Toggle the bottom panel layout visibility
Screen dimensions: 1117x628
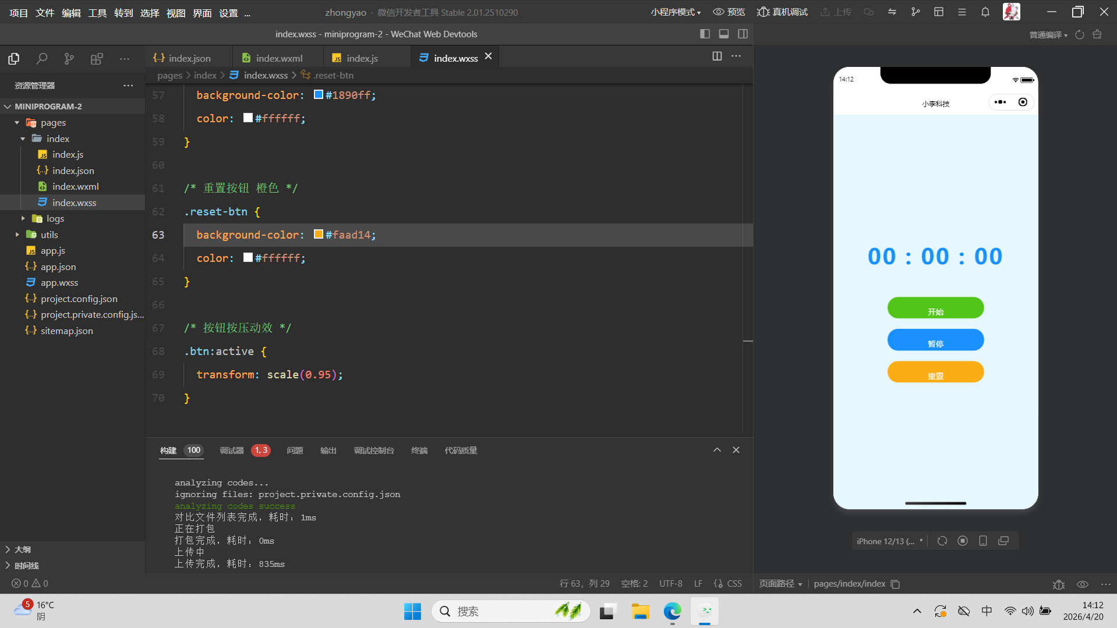[724, 34]
